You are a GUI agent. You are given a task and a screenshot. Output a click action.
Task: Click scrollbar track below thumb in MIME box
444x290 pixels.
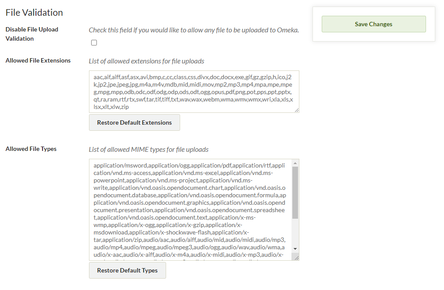[295, 232]
